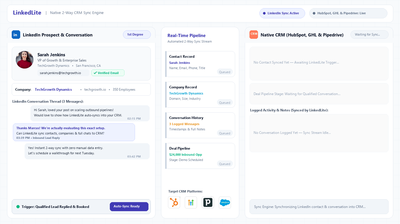
Task: Click the sarah.jenkins@techgrowth.io email chip
Action: [63, 73]
